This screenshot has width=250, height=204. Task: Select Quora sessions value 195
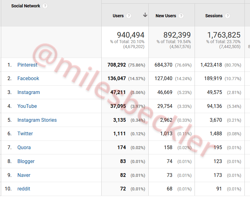[218, 147]
